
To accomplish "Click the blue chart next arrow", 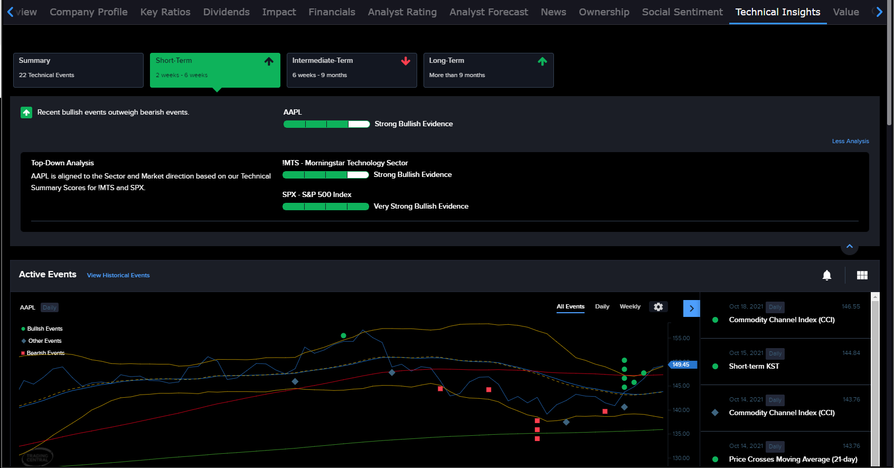I will point(691,308).
